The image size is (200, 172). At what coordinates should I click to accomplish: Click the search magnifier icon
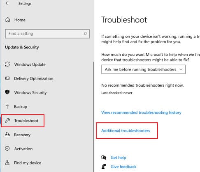[85, 34]
